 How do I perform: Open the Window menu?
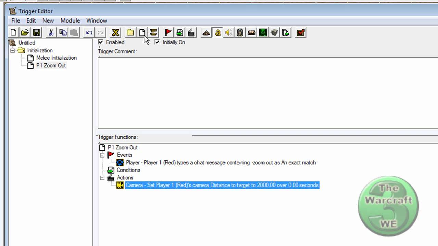pos(96,20)
